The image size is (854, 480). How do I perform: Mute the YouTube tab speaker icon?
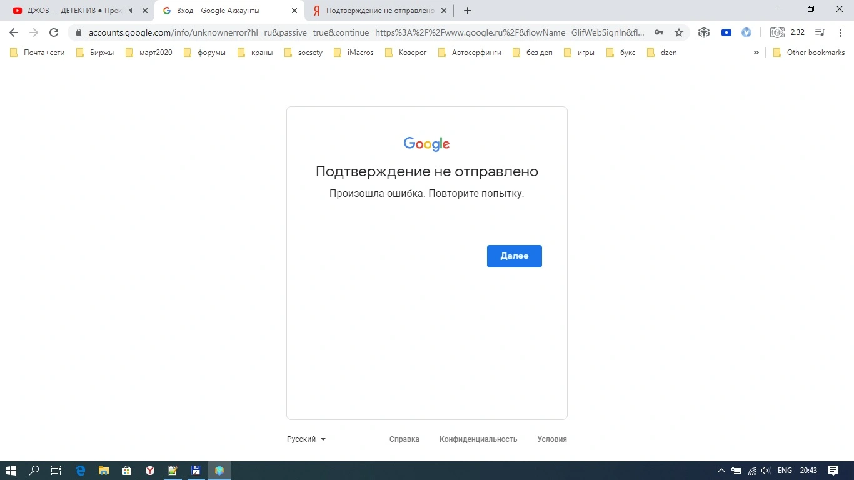(x=131, y=11)
